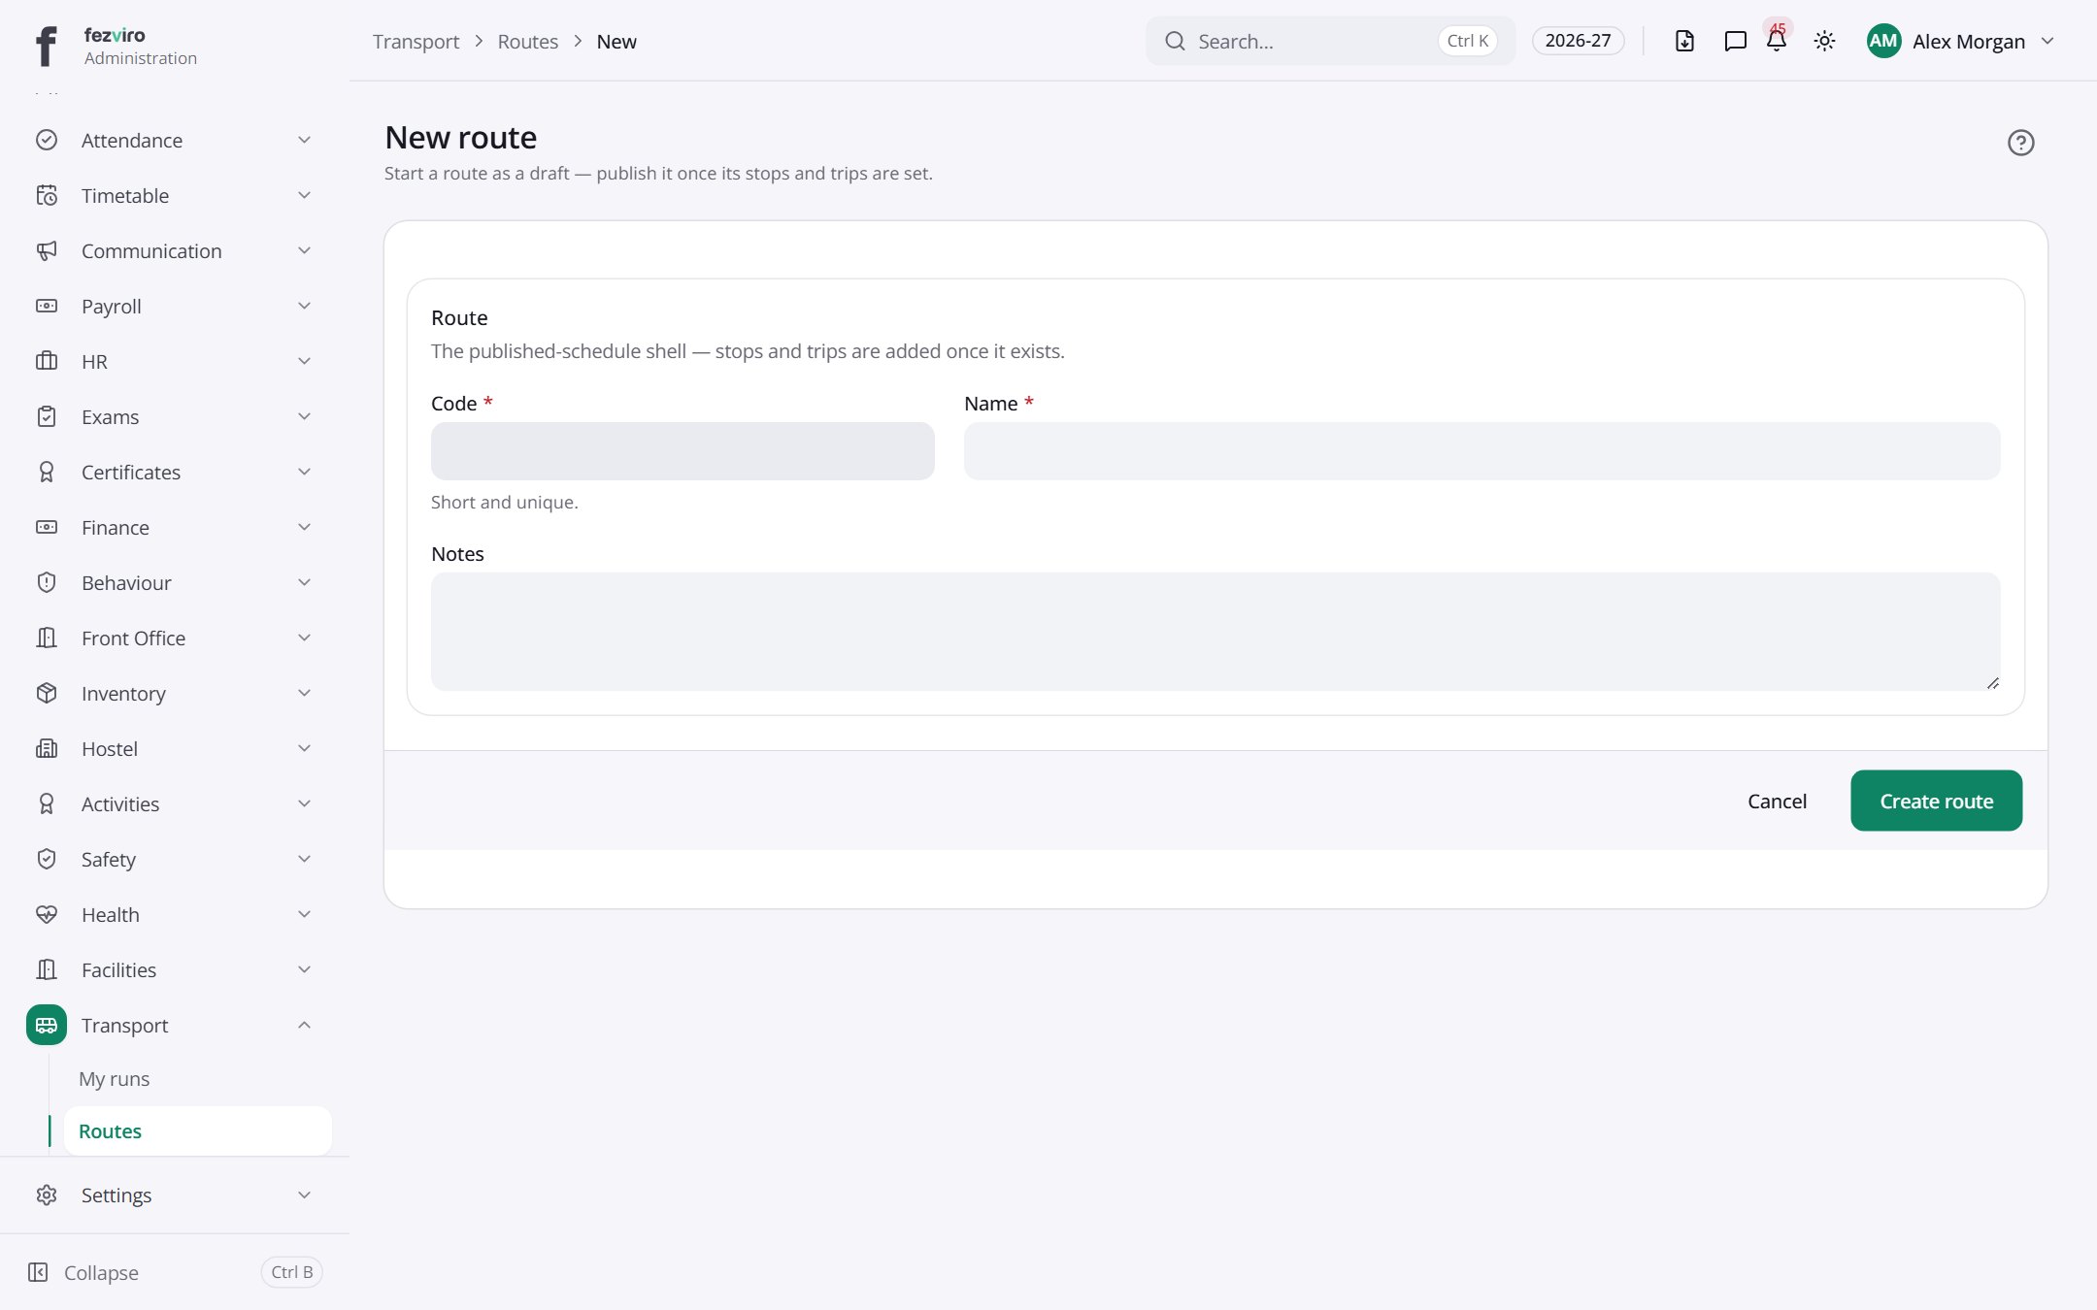Click the AM user avatar

click(1883, 41)
